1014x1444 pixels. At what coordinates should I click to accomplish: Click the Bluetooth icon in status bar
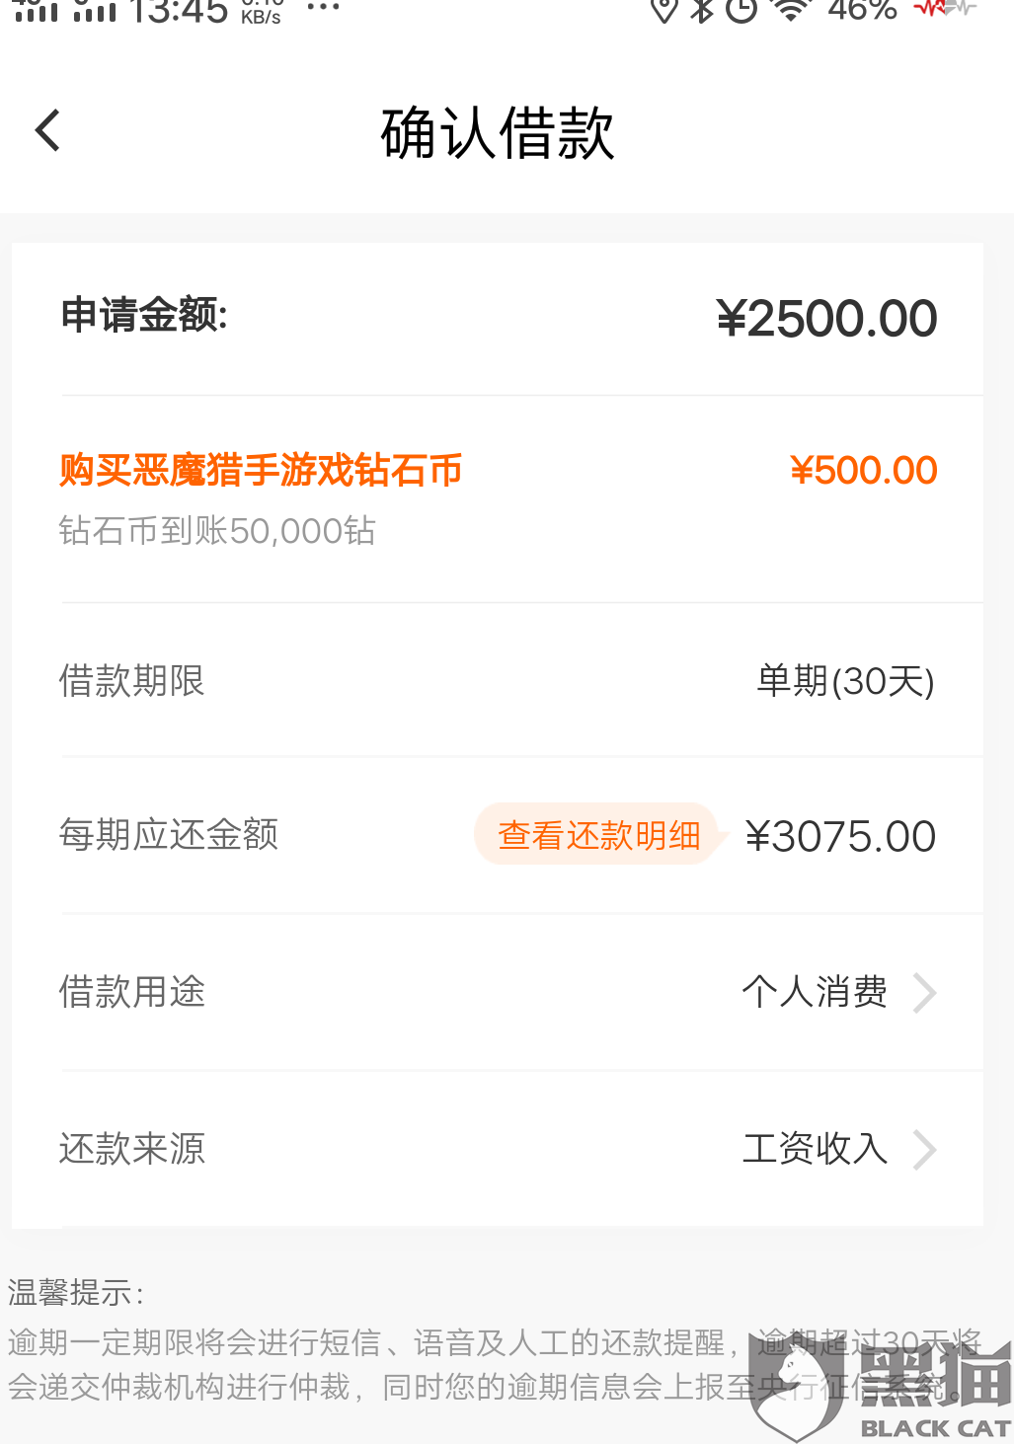coord(702,10)
